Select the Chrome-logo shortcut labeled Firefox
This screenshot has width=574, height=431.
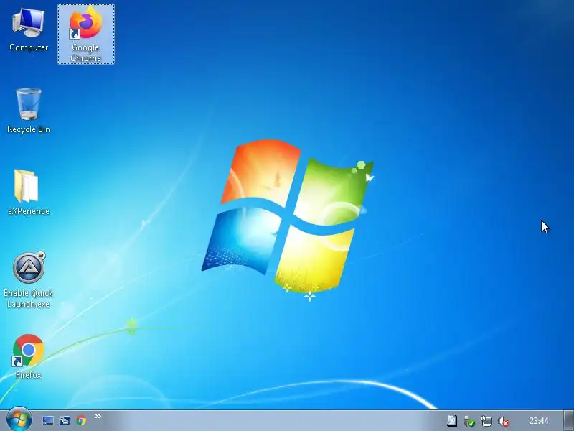tap(29, 356)
